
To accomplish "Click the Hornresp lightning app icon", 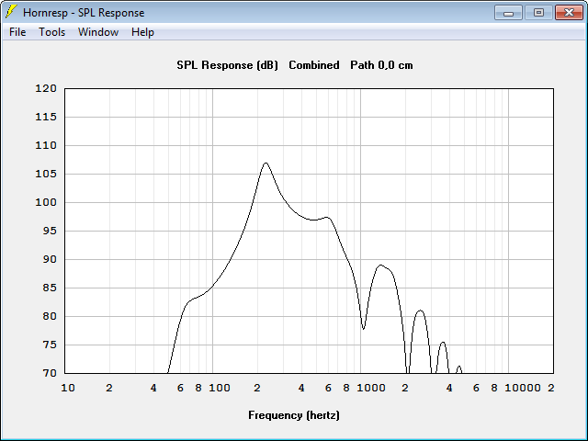I will (x=11, y=12).
